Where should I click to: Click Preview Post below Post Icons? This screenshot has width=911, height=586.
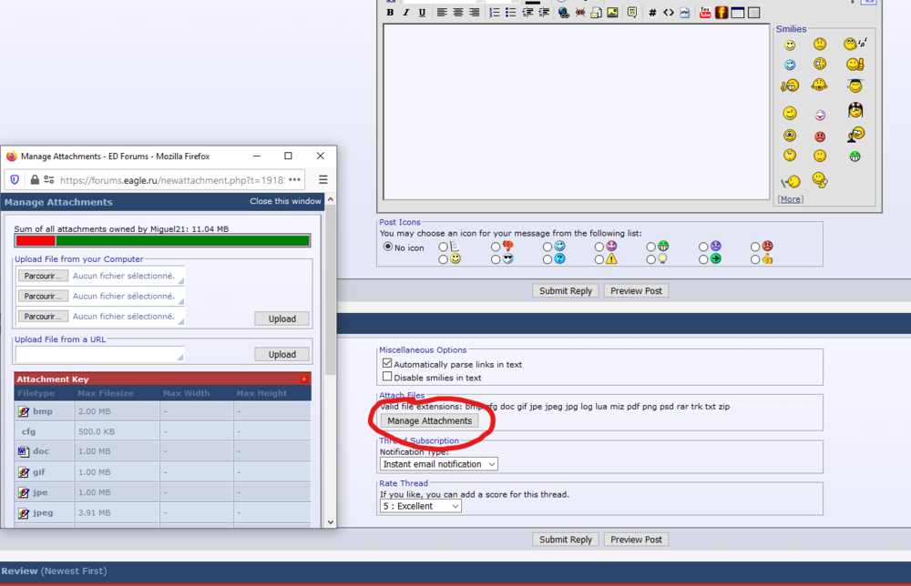636,290
